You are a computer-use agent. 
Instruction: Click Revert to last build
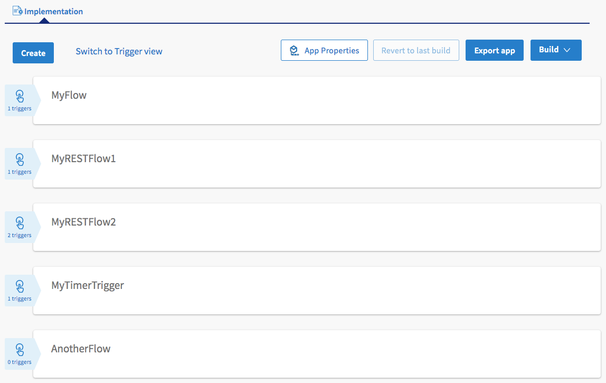[x=415, y=51]
